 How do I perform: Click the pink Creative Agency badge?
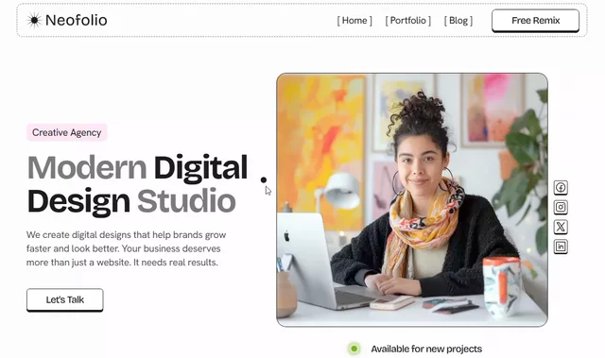click(66, 132)
